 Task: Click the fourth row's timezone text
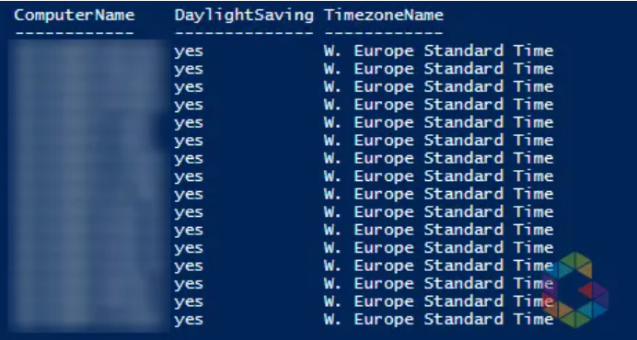pyautogui.click(x=439, y=104)
